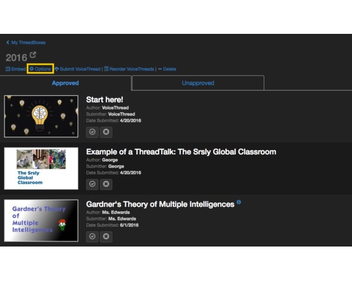Screen dimensions: 352x281
Task: Switch to the Unapproved tab
Action: tap(198, 83)
